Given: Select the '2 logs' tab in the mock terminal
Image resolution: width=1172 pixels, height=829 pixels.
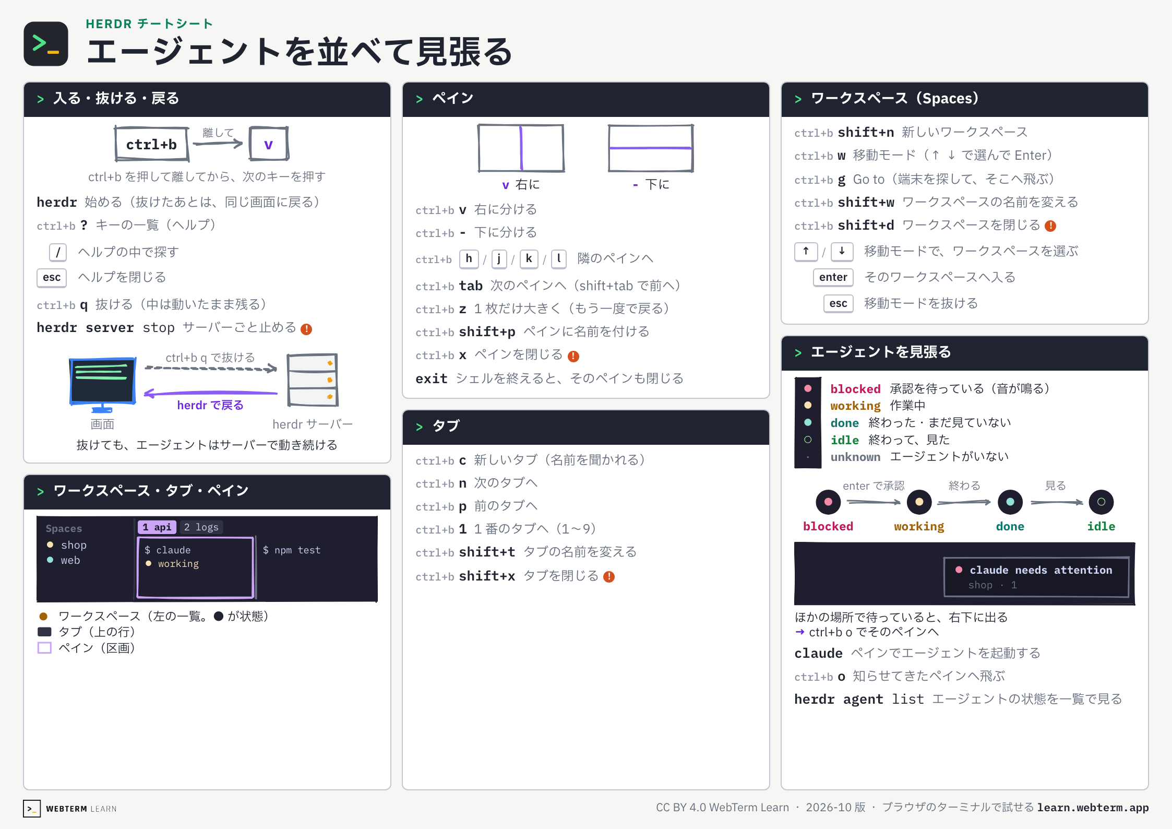Looking at the screenshot, I should click(201, 527).
